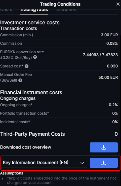Viewport: 121px width, 186px height.
Task: View Manual Order Fee help info
Action: tap(20, 80)
